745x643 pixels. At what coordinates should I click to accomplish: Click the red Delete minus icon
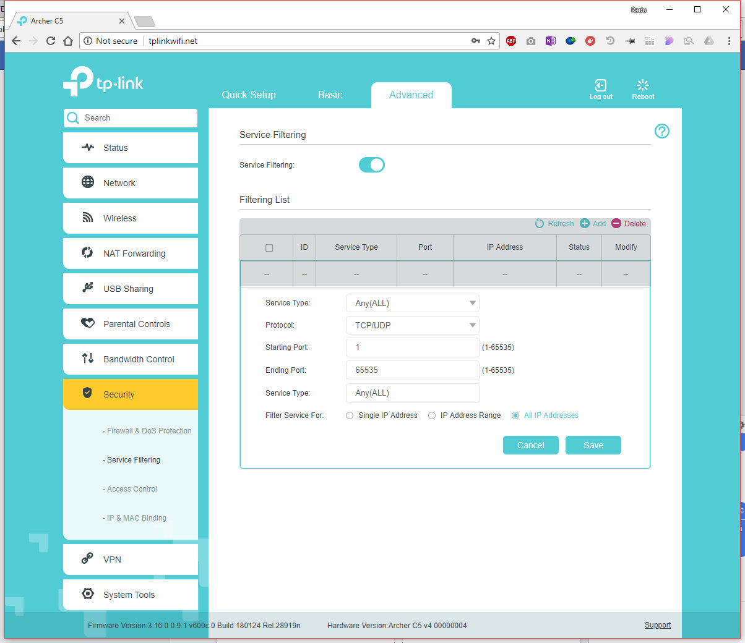pos(616,224)
